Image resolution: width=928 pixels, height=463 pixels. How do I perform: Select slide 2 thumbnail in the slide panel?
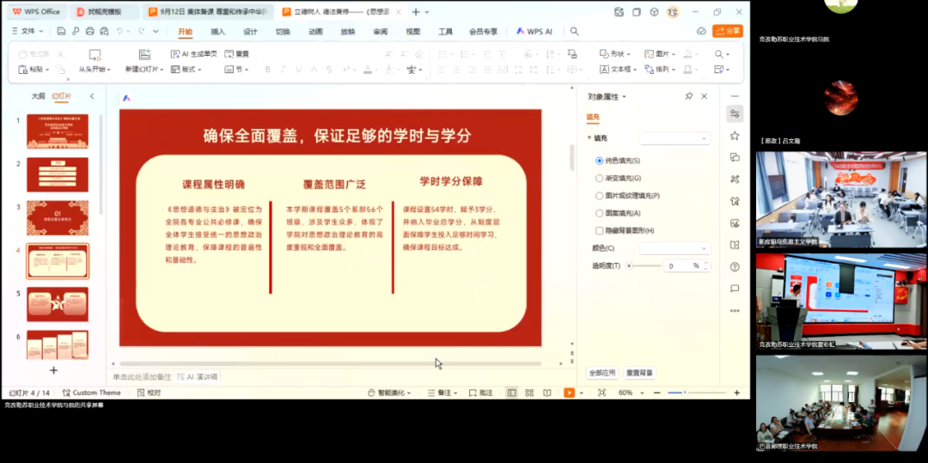coord(57,174)
